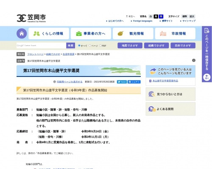Select すべて search radio button
This screenshot has width=212, height=169.
point(79,46)
